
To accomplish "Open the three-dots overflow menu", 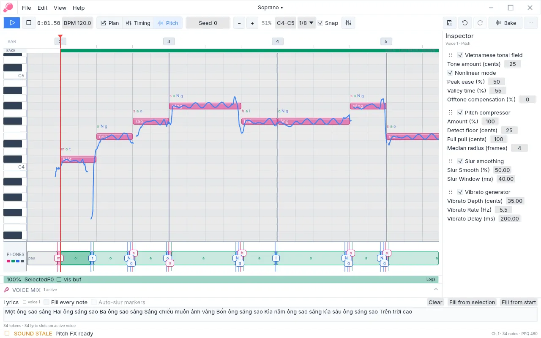I will click(531, 23).
